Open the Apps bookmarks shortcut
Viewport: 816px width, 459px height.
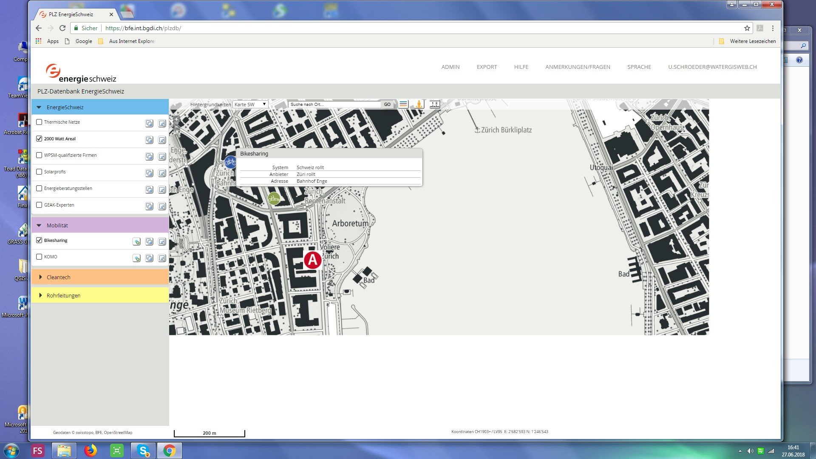tap(47, 41)
